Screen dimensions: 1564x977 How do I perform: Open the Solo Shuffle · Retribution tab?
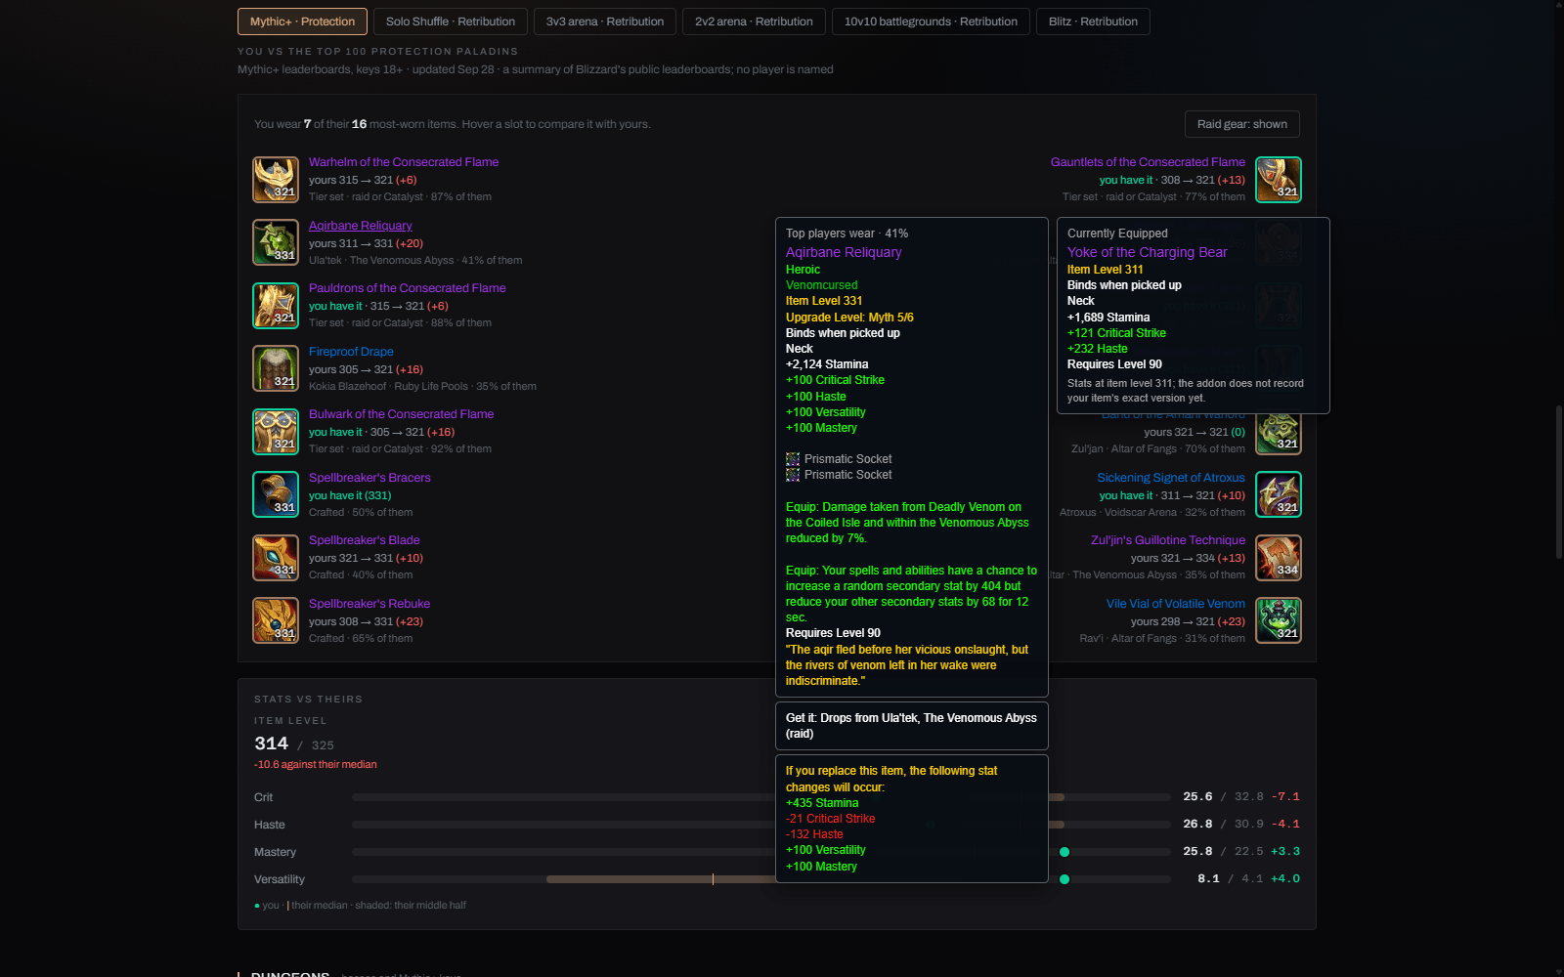click(451, 21)
